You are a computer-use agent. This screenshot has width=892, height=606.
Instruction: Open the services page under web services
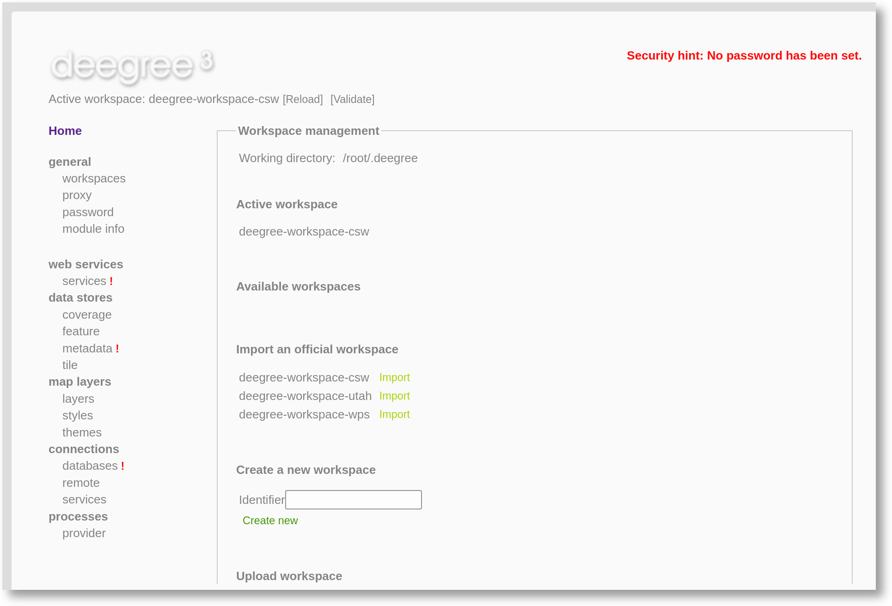pos(86,281)
